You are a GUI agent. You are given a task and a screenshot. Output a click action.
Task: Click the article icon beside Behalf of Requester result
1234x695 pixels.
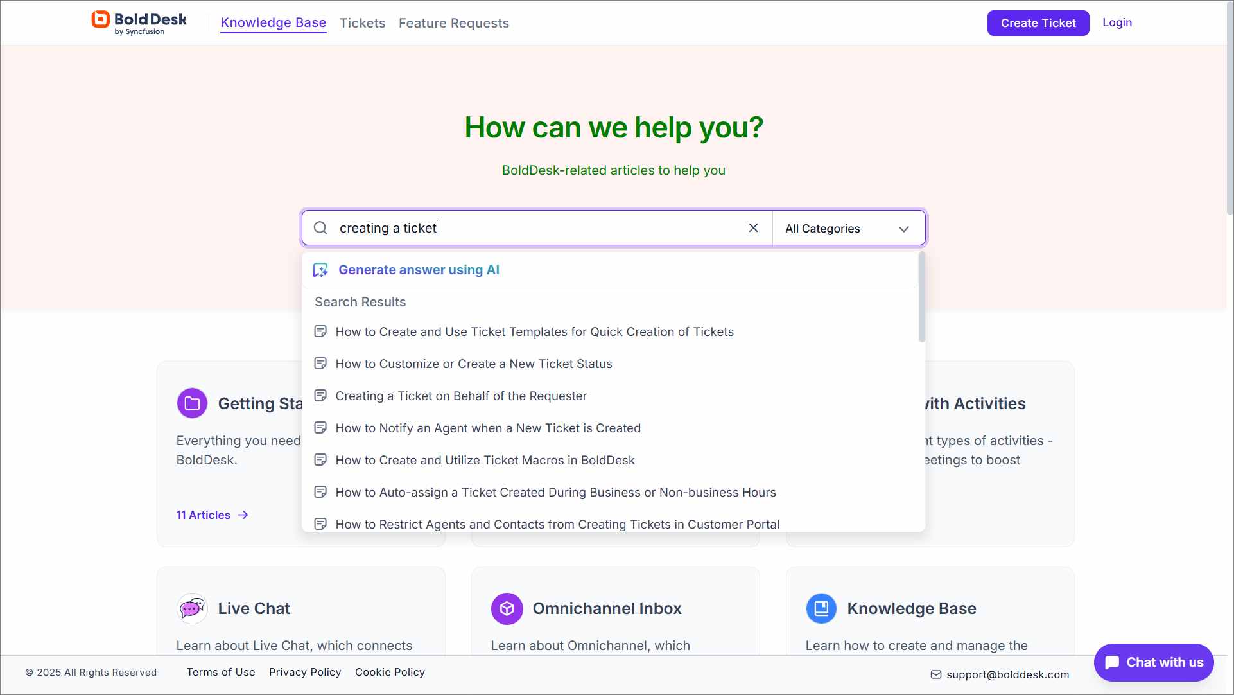pyautogui.click(x=320, y=396)
